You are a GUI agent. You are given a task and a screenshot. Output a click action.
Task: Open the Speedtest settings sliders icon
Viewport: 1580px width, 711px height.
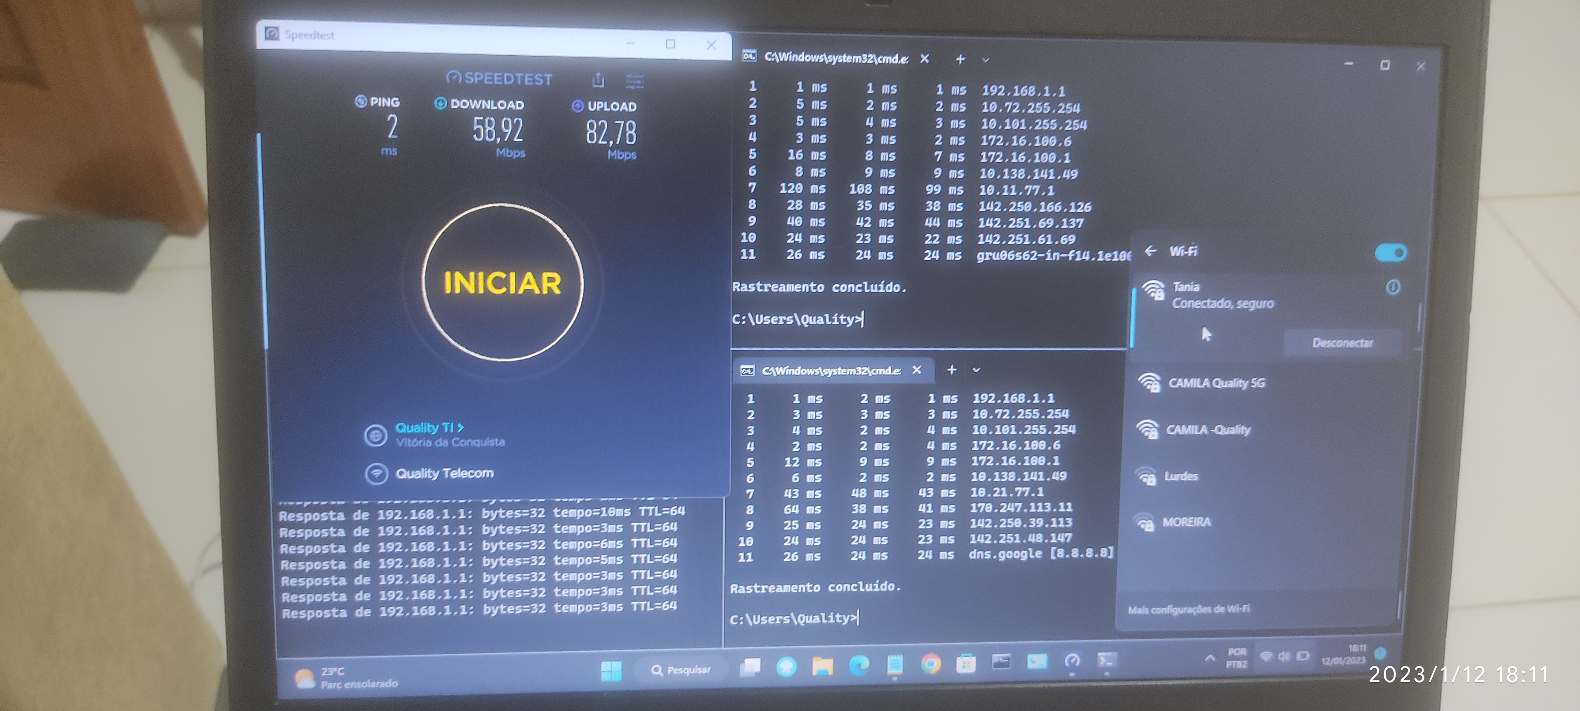(634, 81)
